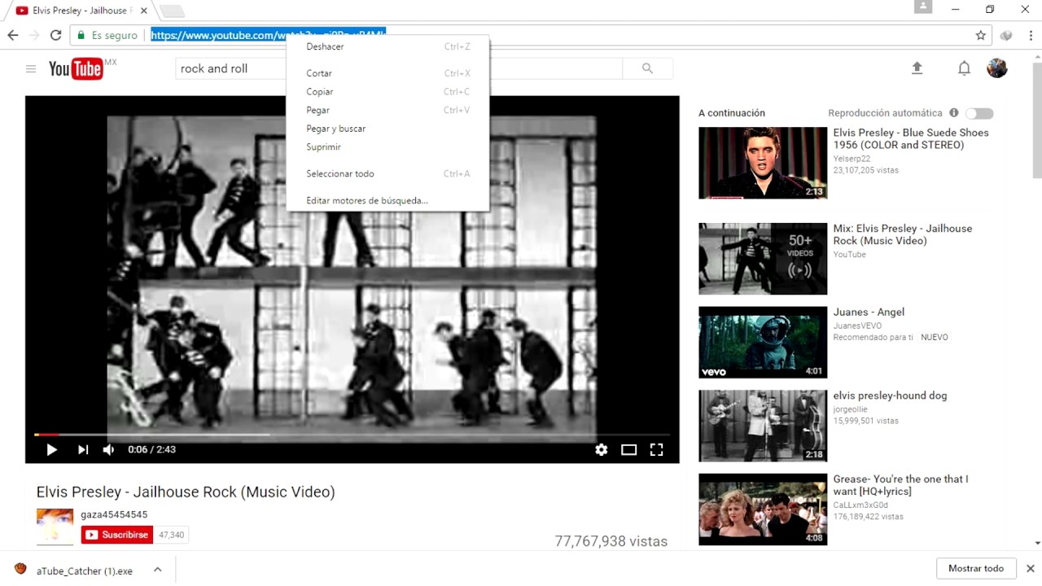This screenshot has width=1042, height=586.
Task: Click the Blue Suede Shoes thumbnail
Action: click(x=763, y=163)
